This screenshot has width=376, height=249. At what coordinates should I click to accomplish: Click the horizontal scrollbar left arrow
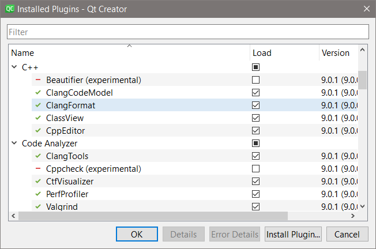pyautogui.click(x=13, y=216)
